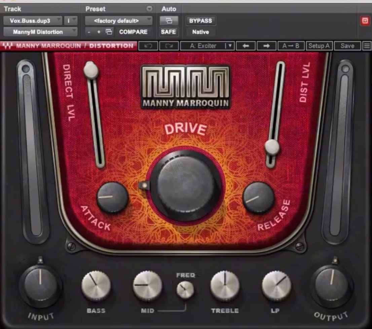
Task: Click the MID knob
Action: point(147,286)
